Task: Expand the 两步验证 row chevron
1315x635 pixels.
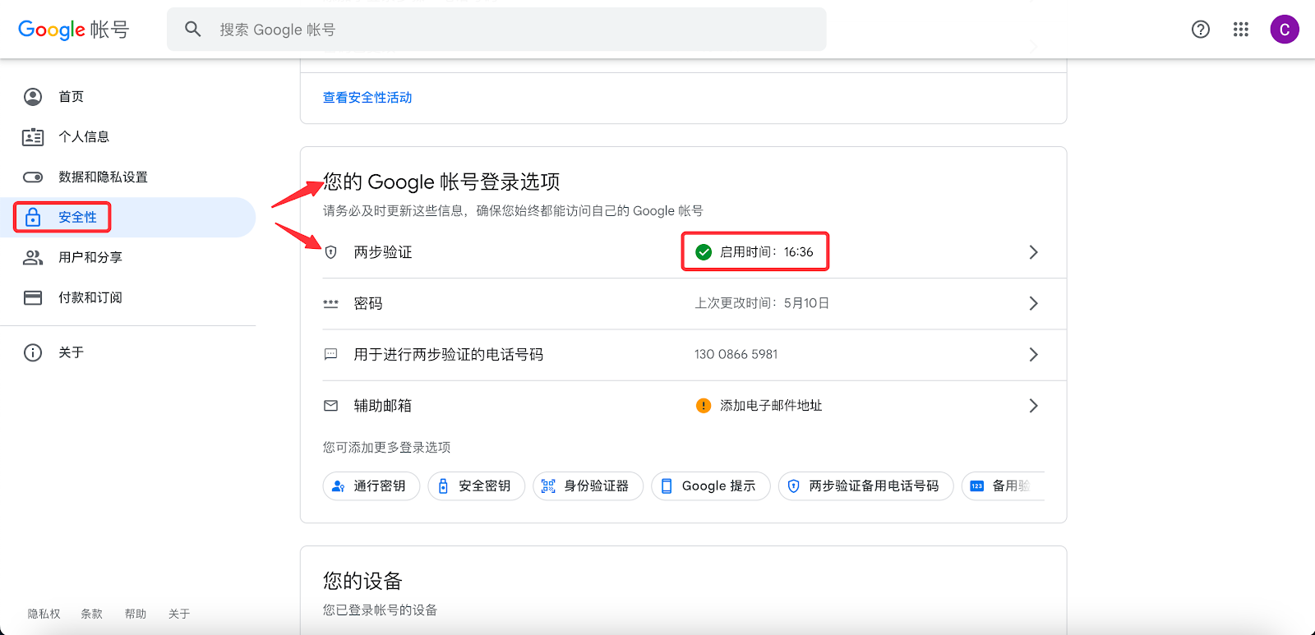Action: [x=1034, y=252]
